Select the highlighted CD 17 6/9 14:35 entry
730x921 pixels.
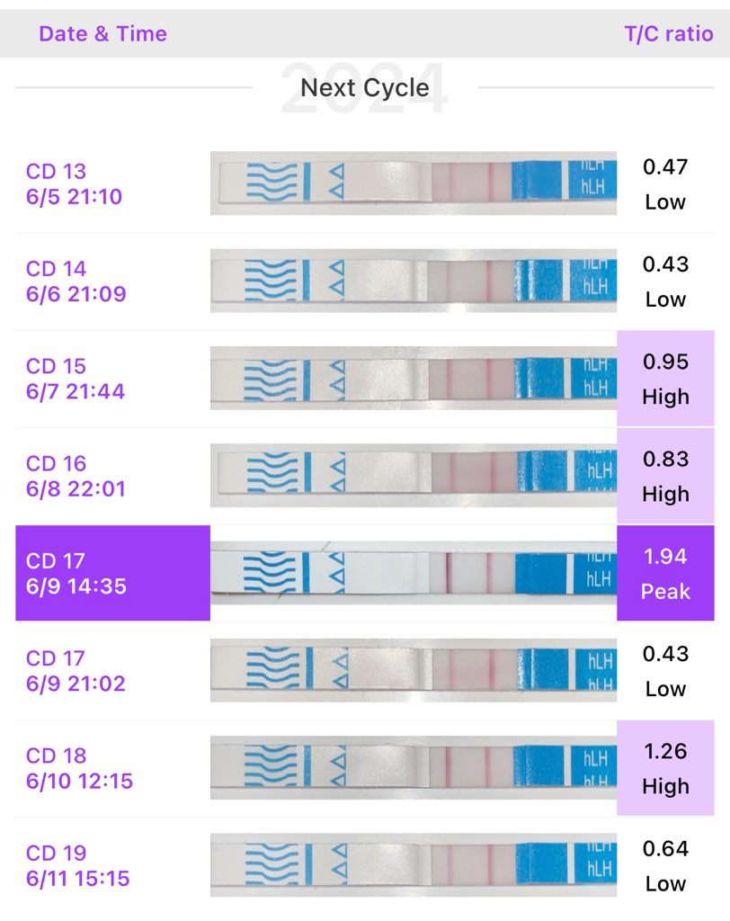pos(112,574)
